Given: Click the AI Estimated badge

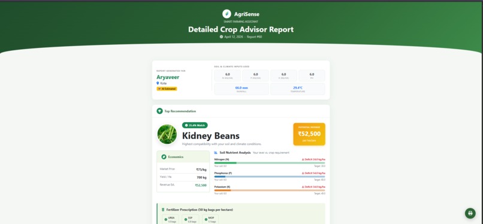Looking at the screenshot, I should (167, 89).
